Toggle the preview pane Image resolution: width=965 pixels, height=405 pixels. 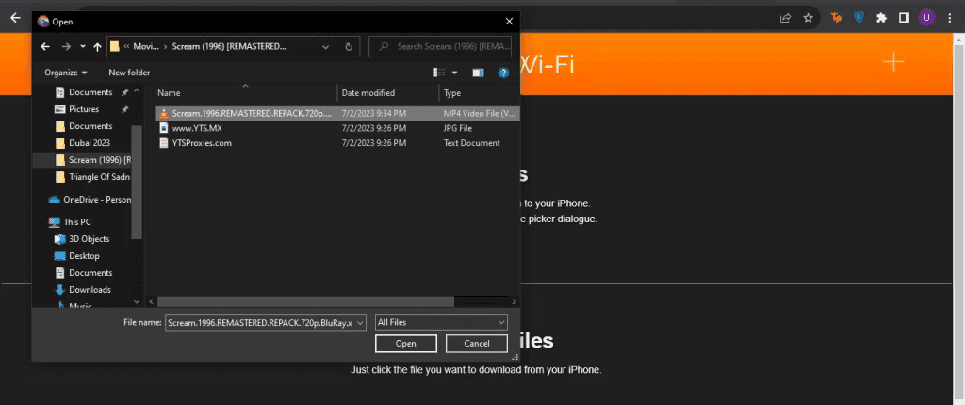pos(478,73)
